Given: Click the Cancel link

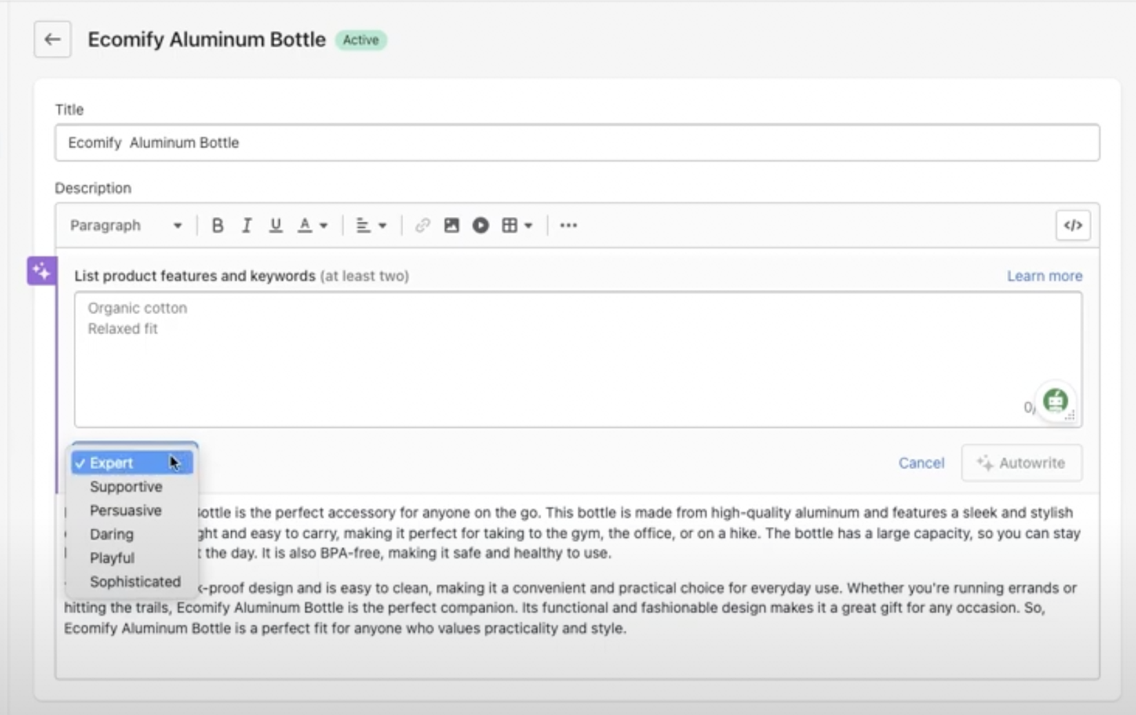Looking at the screenshot, I should coord(921,463).
